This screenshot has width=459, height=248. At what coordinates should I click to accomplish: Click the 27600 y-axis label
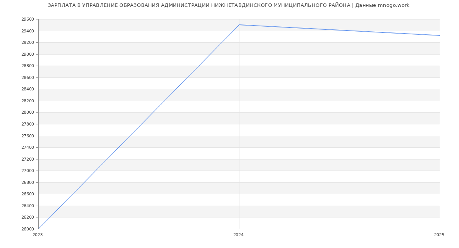(28, 136)
